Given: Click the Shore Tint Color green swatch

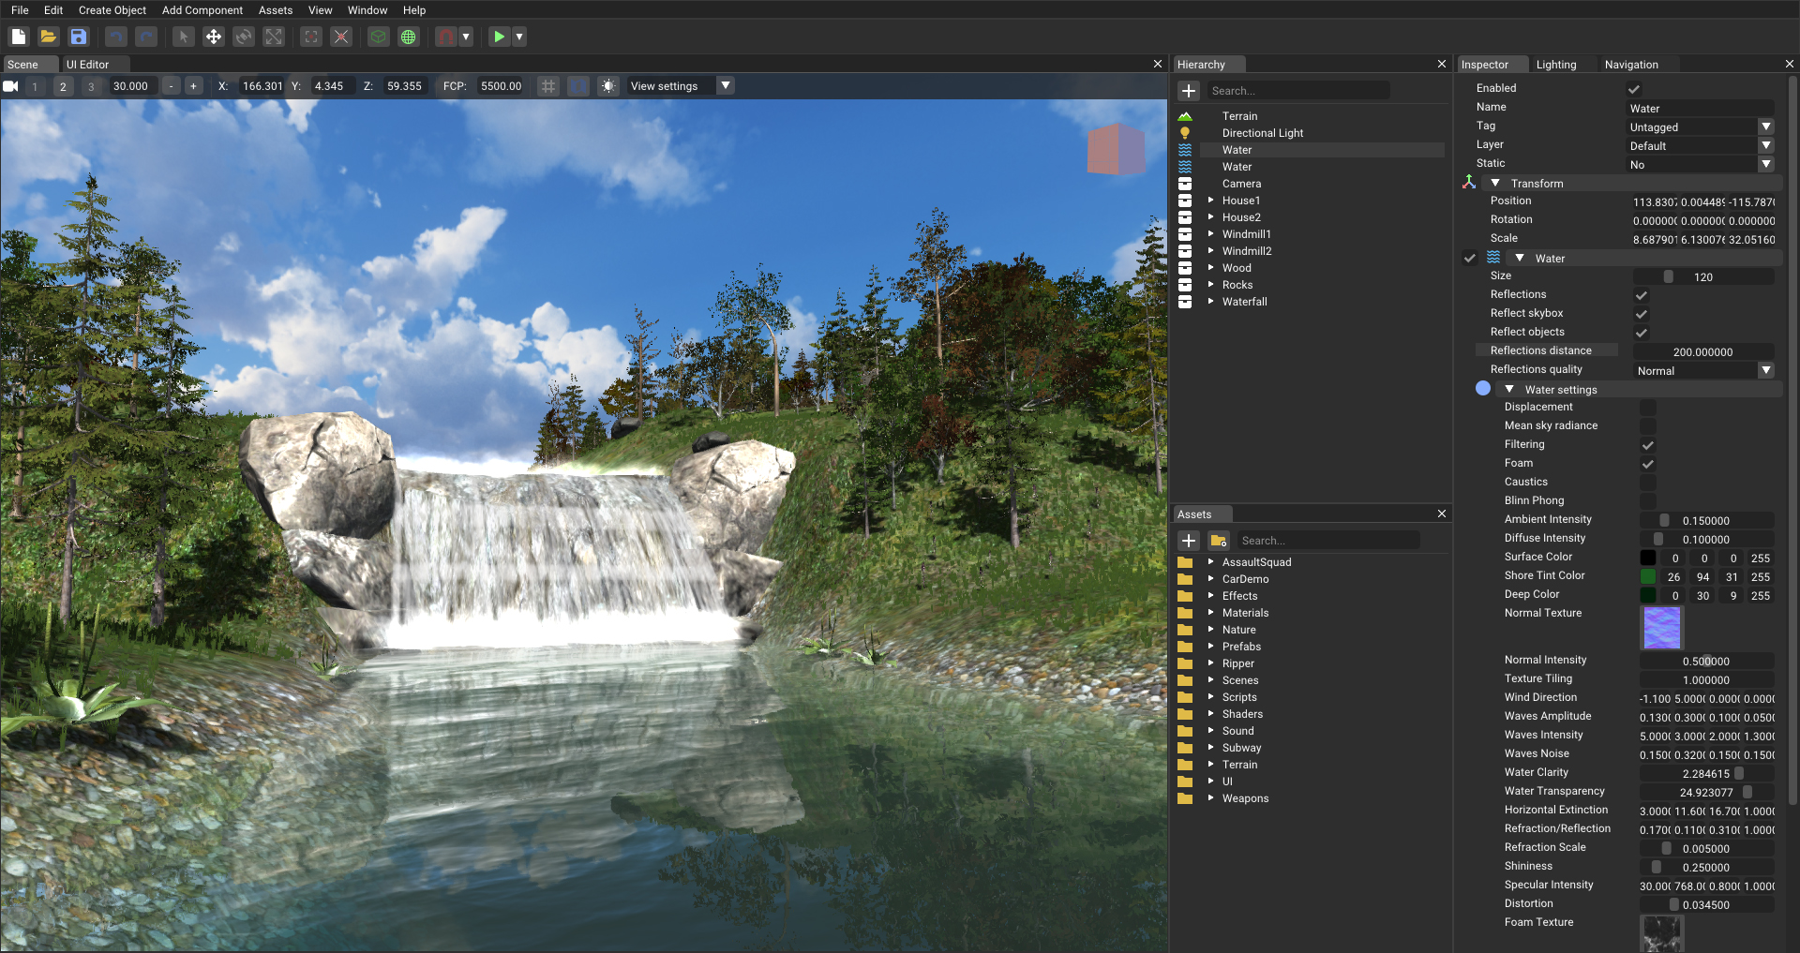Looking at the screenshot, I should coord(1648,576).
